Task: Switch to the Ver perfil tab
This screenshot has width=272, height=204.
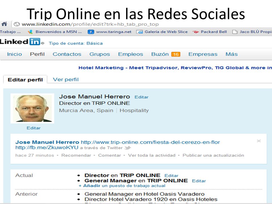Action: click(66, 80)
